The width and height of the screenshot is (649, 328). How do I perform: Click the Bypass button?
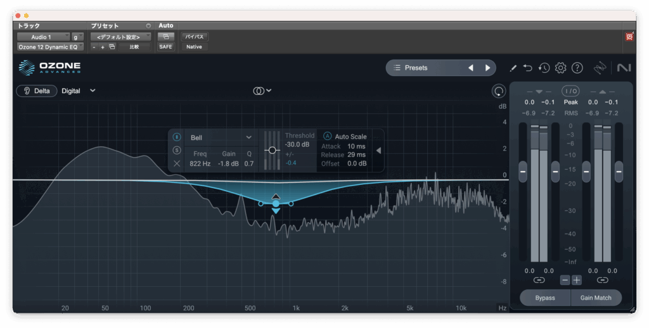pos(544,298)
